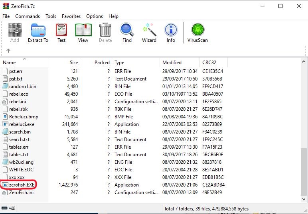Screen dimensions: 308x214
Task: Sort by the Type column header
Action: pos(136,63)
